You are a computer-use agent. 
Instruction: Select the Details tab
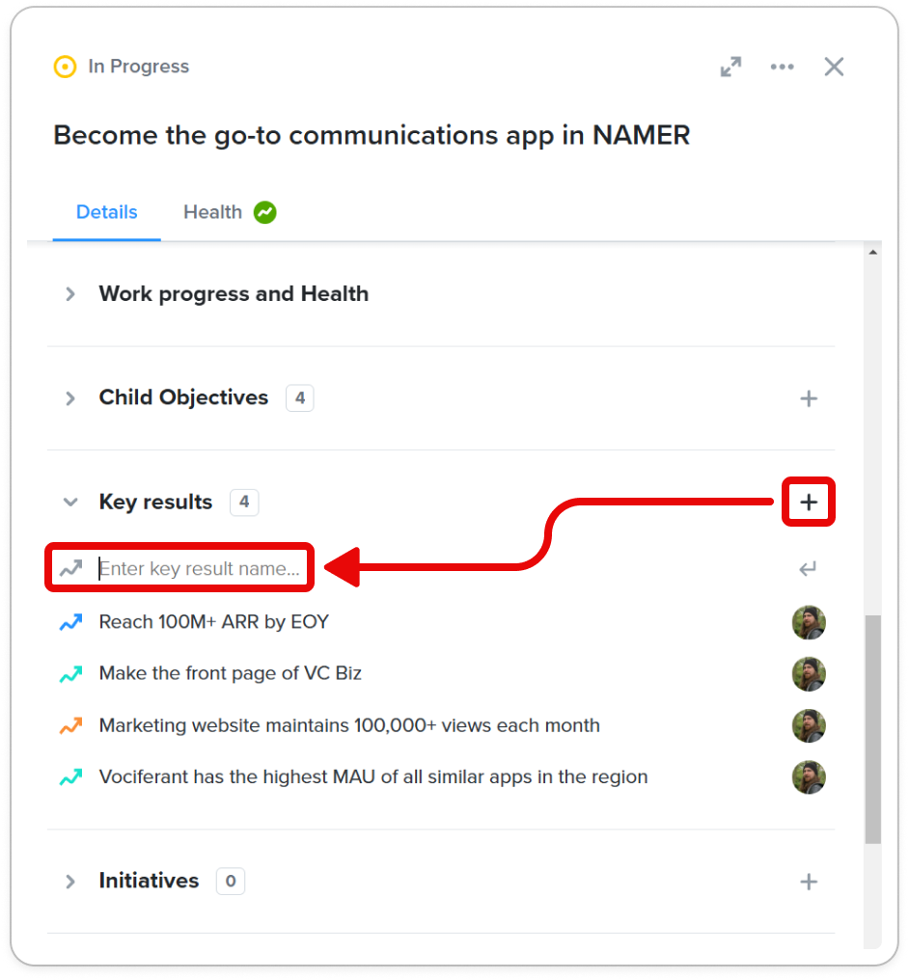(x=106, y=212)
